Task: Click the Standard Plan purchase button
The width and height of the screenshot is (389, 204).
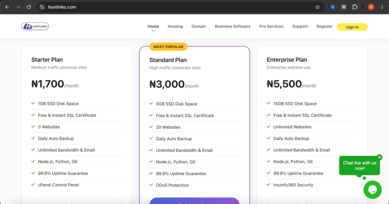Action: (x=194, y=201)
